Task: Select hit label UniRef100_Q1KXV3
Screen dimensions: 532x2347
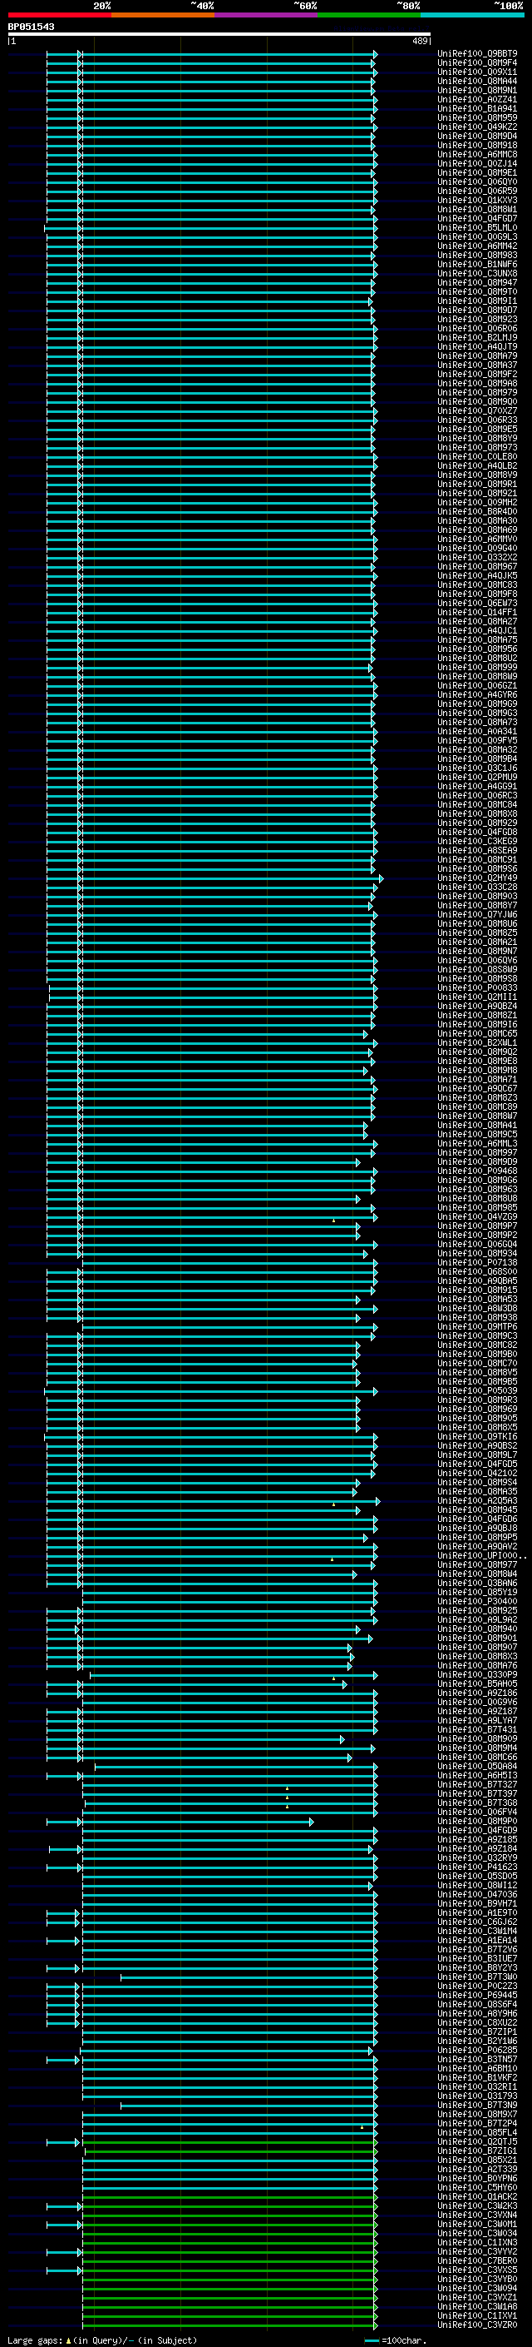Action: point(477,201)
